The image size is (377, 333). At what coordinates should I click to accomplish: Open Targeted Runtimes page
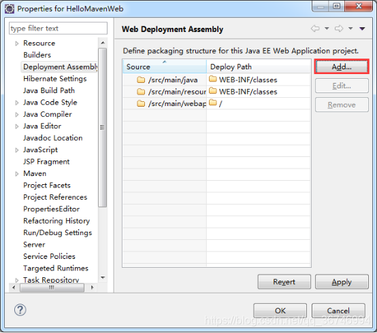coord(56,268)
